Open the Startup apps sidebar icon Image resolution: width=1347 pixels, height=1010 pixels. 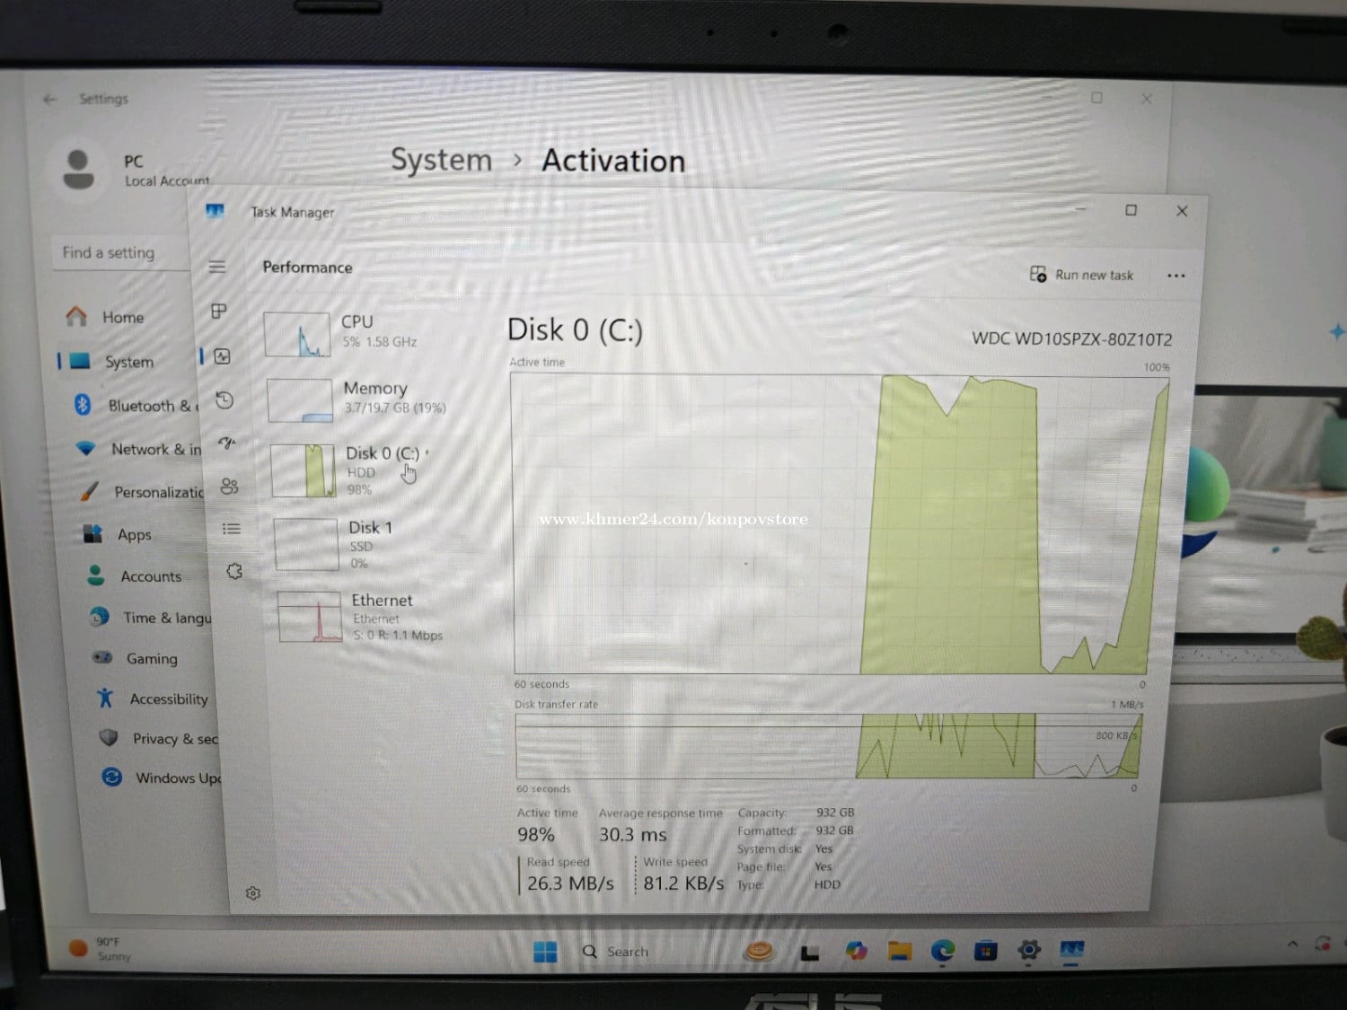227,443
